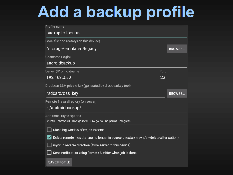
Task: Select the SSH private key path field
Action: pos(106,93)
